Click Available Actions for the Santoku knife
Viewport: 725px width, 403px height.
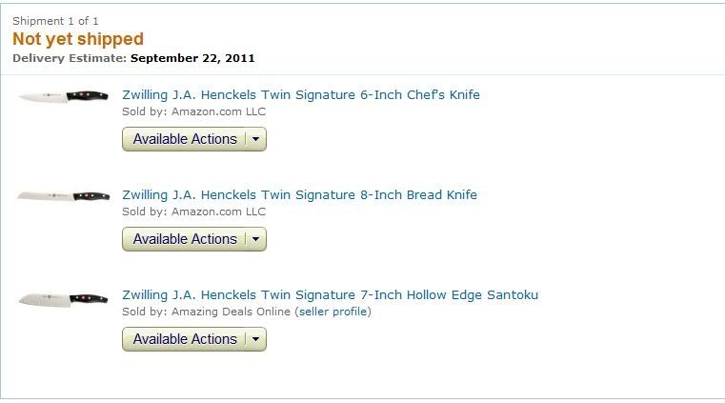point(185,339)
